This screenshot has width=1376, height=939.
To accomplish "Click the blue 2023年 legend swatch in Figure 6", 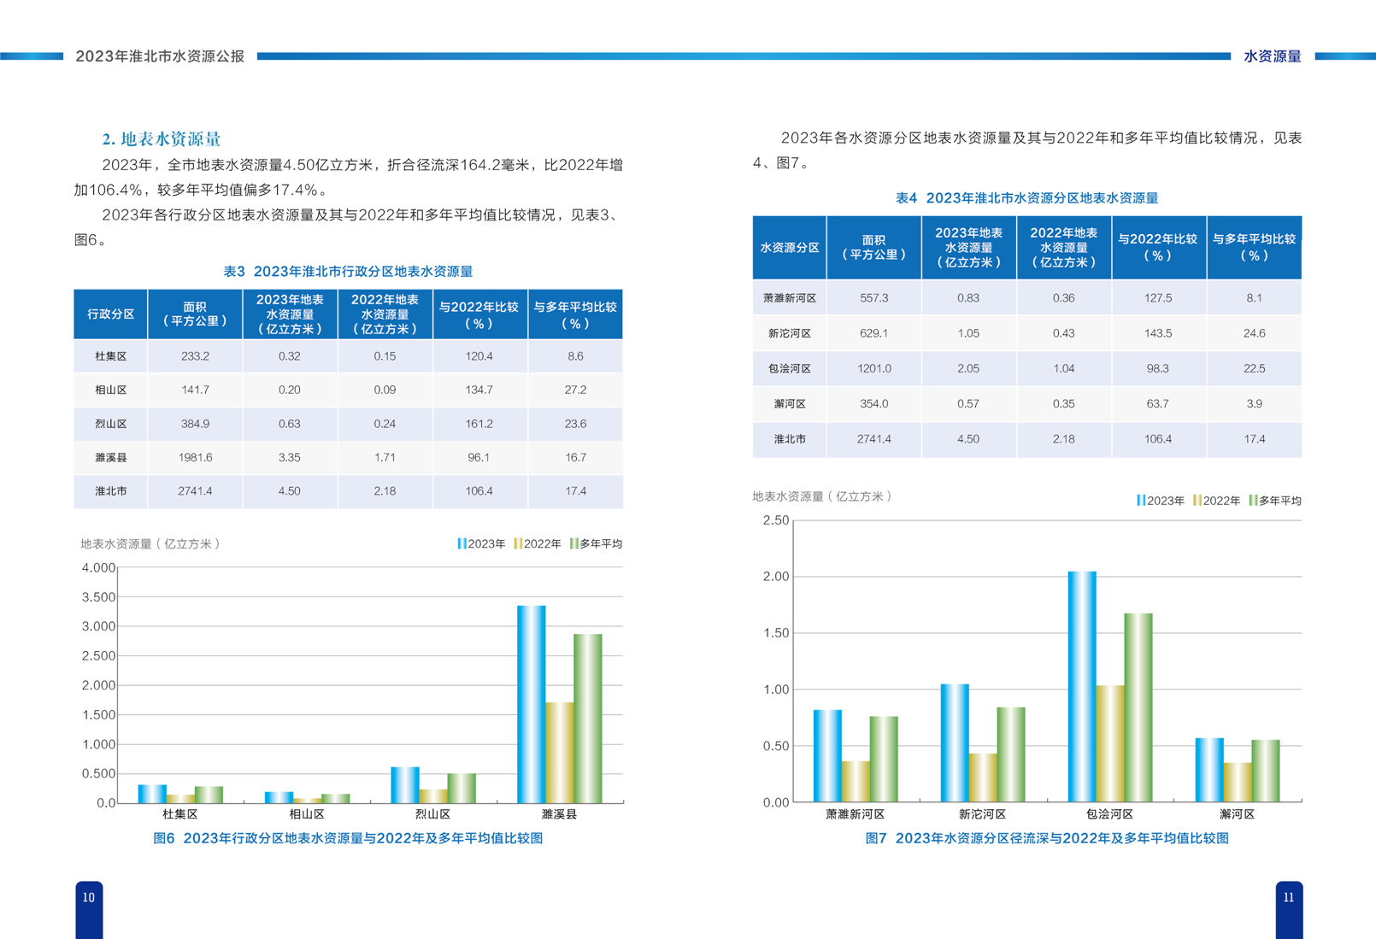I will click(x=462, y=543).
